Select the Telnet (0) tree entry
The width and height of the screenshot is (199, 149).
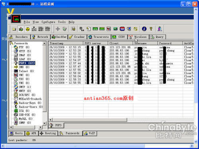tap(24, 71)
